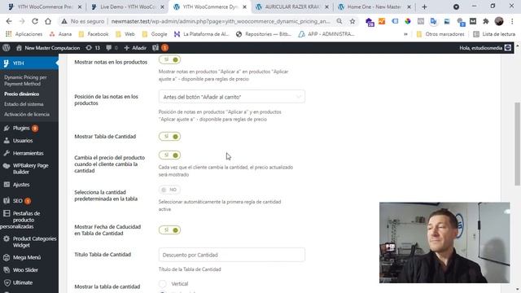Open the comments bubble in admin bar

[112, 48]
